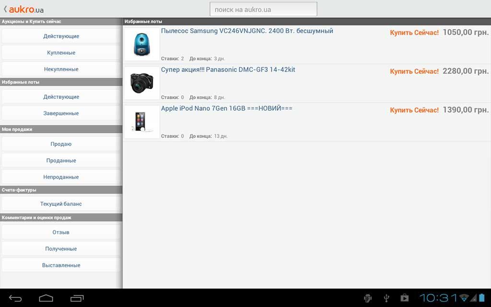Image resolution: width=491 pixels, height=307 pixels.
Task: Tap the 'Счета-фактуры' section header
Action: point(61,190)
